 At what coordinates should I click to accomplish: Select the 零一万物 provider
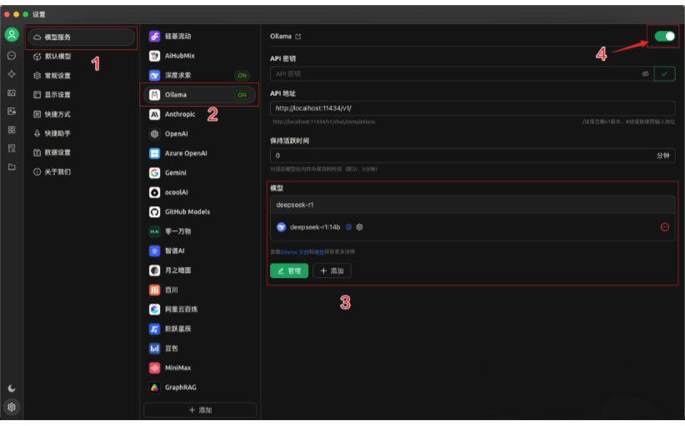point(199,231)
